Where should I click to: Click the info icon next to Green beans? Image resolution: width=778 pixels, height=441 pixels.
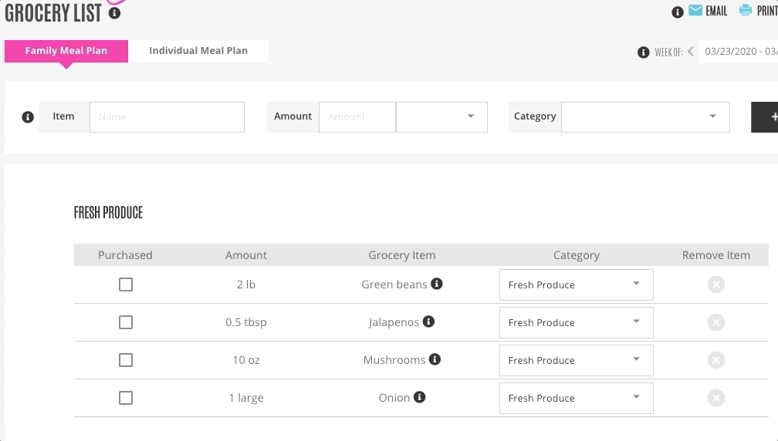click(437, 284)
